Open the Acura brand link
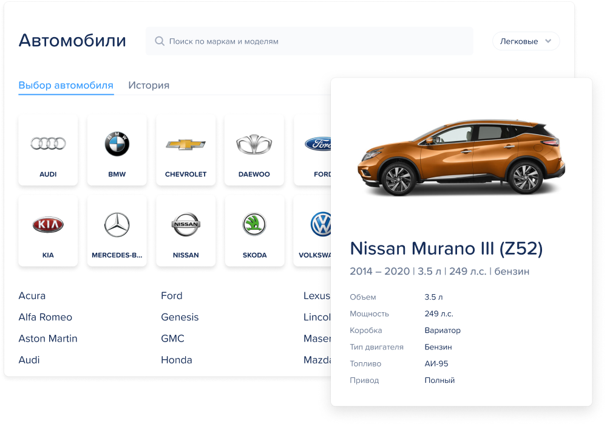Image resolution: width=607 pixels, height=426 pixels. tap(32, 296)
